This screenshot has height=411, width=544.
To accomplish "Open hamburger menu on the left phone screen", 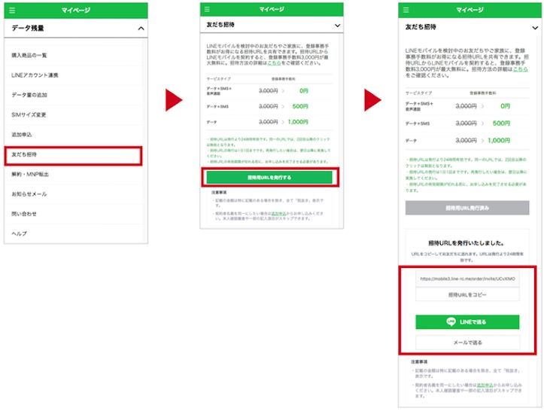I will click(11, 9).
